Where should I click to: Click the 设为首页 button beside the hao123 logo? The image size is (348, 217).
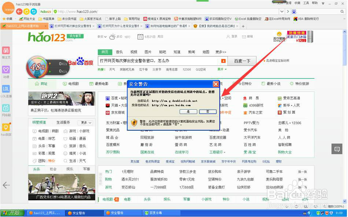tap(75, 36)
